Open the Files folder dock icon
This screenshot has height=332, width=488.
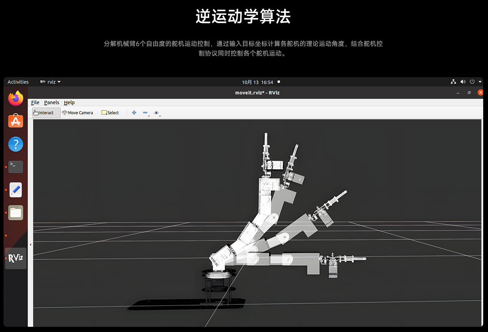pos(16,213)
